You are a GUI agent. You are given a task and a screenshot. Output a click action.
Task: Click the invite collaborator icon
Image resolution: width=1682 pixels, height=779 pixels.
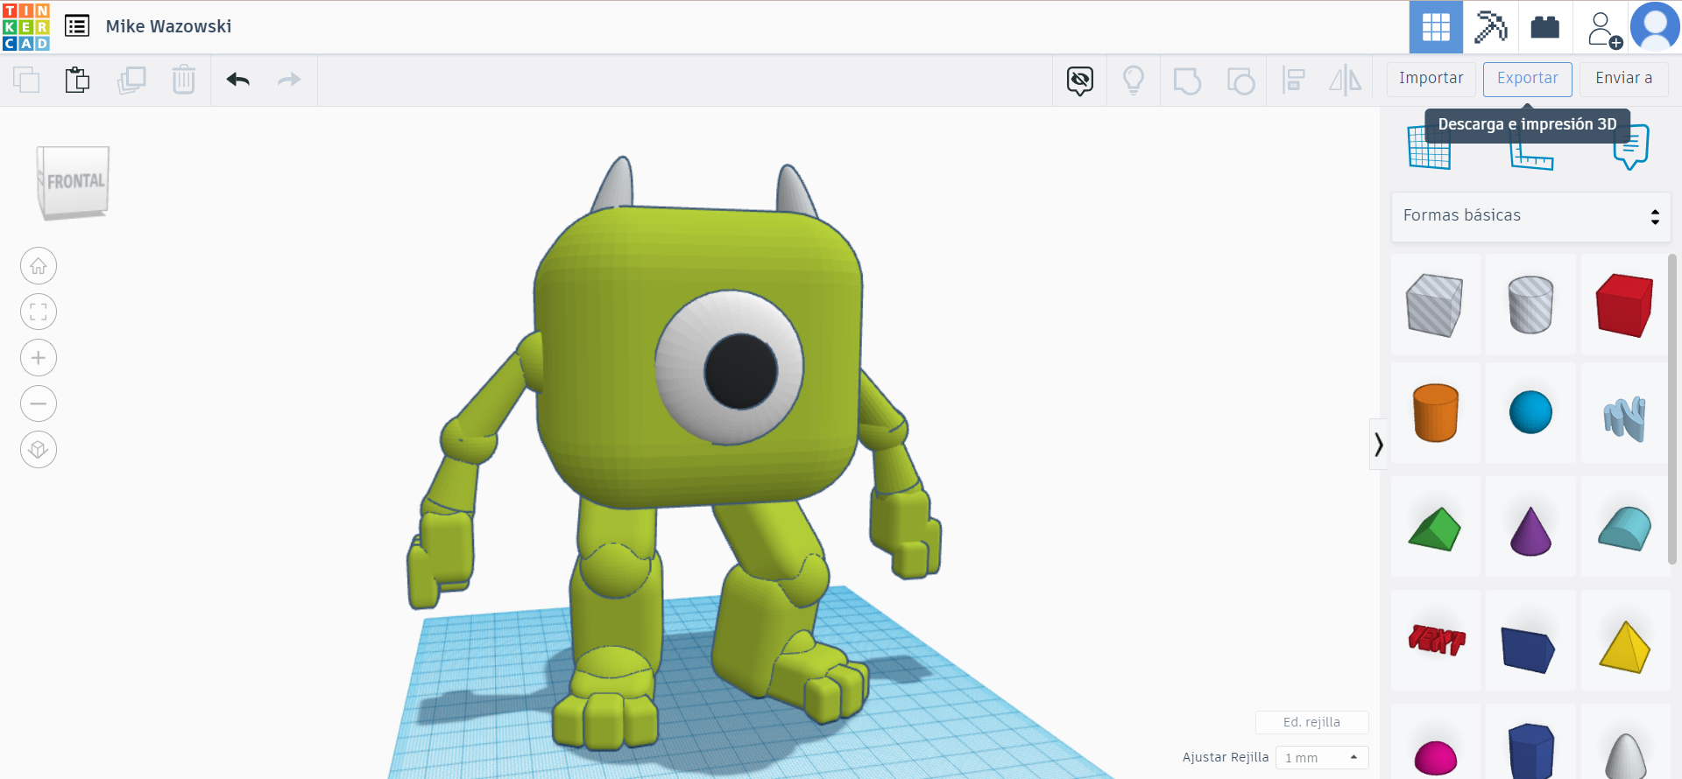pyautogui.click(x=1603, y=29)
